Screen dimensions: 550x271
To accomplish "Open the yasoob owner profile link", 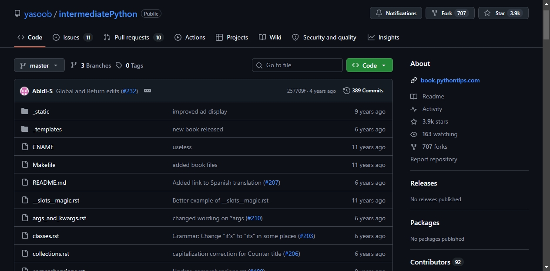I will point(38,14).
